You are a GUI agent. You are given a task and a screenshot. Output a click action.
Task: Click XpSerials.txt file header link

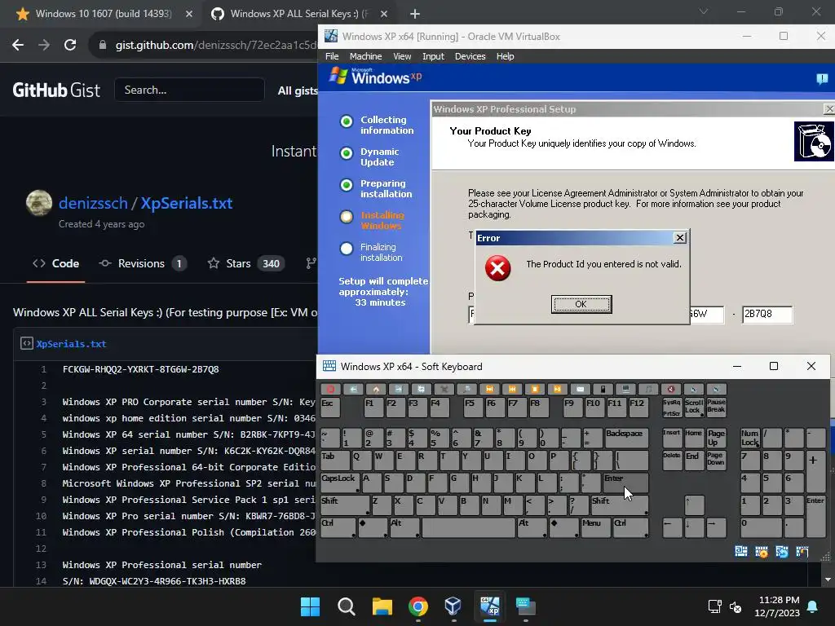click(x=72, y=344)
